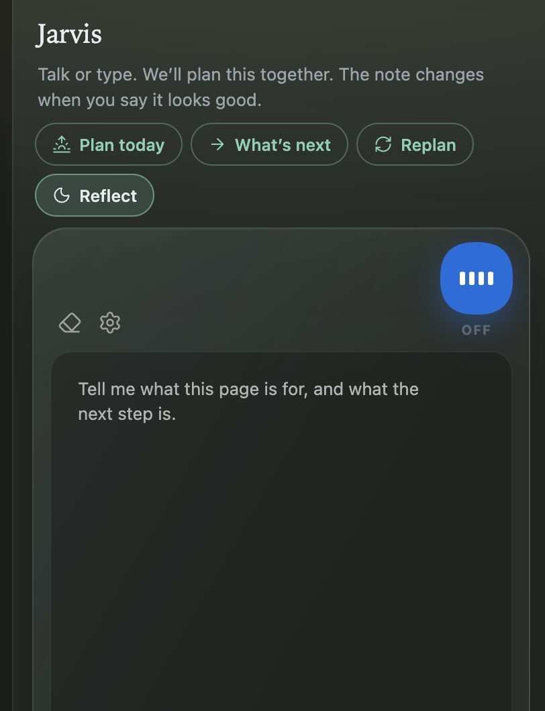The image size is (545, 711).
Task: Click the arrow icon beside What's next
Action: click(217, 145)
